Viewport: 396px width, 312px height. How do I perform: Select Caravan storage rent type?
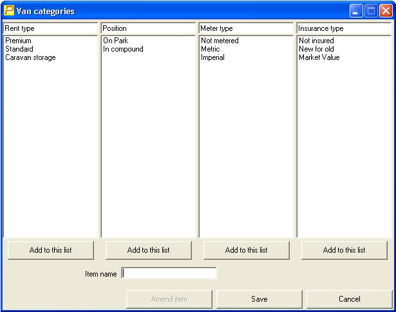coord(30,57)
